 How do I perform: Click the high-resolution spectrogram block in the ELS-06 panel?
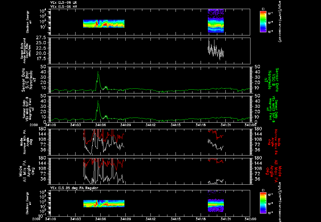coord(216,21)
